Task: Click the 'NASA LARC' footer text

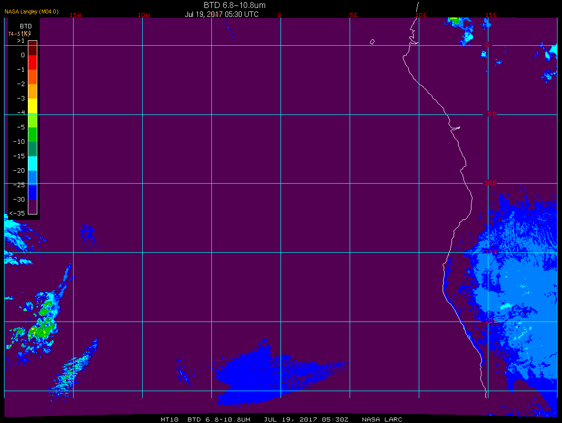Action: (382, 420)
